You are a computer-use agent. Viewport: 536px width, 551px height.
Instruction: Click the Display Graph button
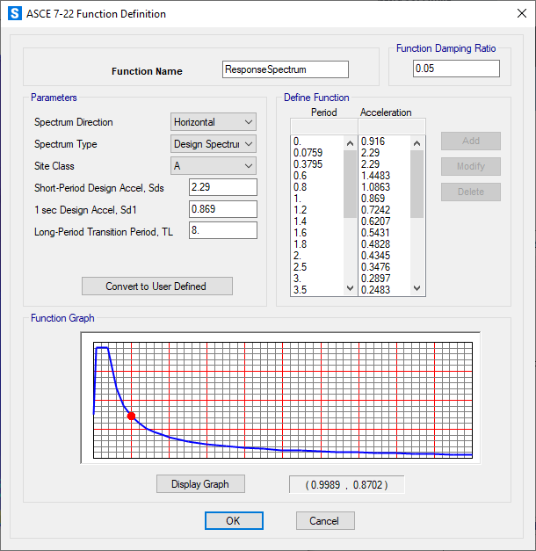pyautogui.click(x=200, y=484)
